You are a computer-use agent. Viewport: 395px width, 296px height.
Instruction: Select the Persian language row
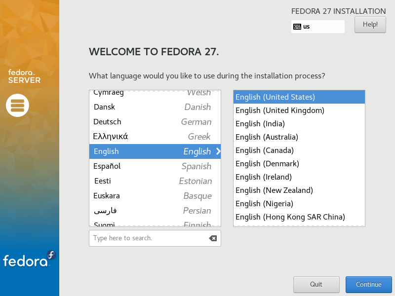click(x=155, y=211)
